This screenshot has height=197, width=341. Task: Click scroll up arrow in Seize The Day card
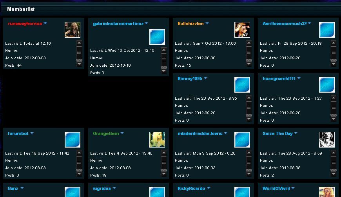click(334, 153)
